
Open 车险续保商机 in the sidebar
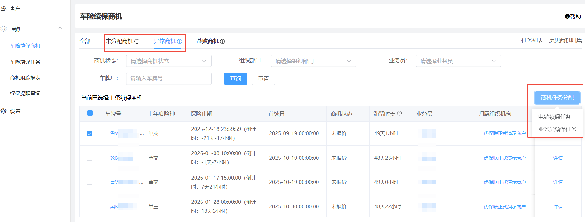click(25, 46)
